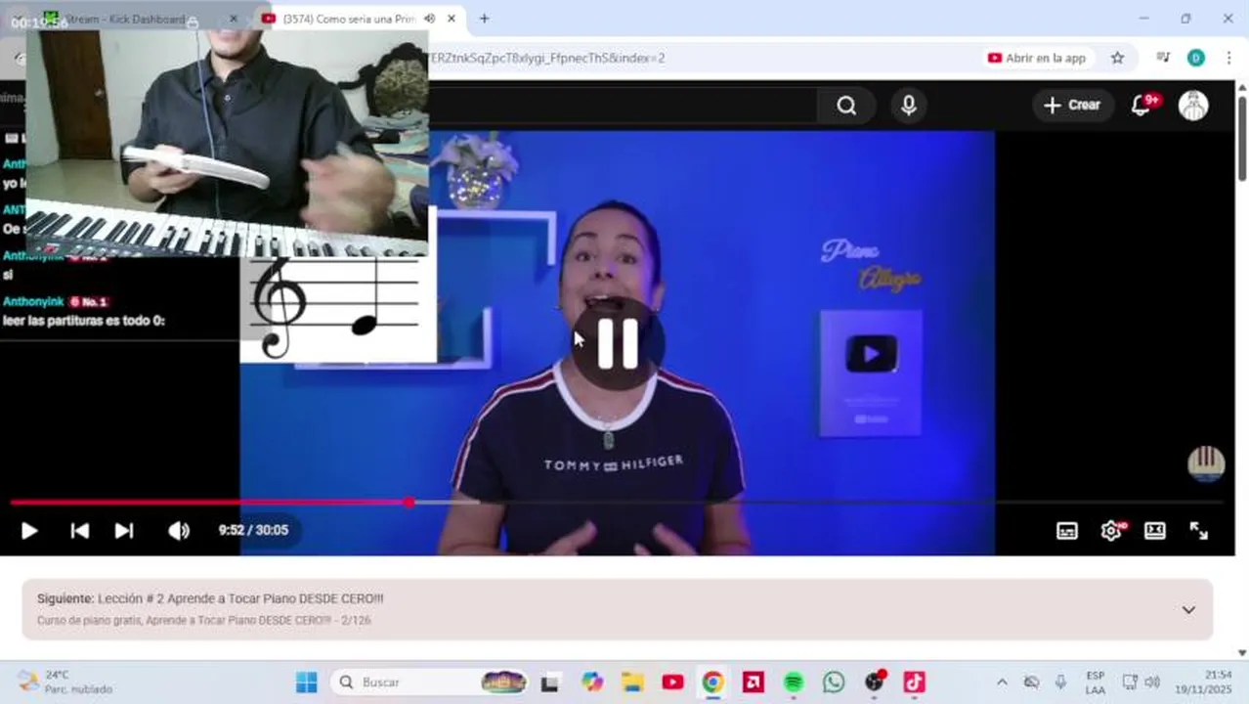Screen dimensions: 1249x704
Task: Open YouTube account avatar menu
Action: (x=1193, y=105)
